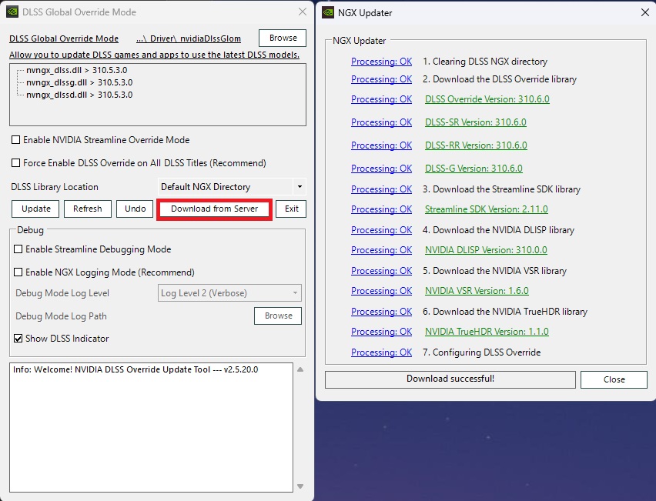Open NVIDIA VSR Version: 1.6.0 link
Viewport: 656px width, 501px height.
pos(477,291)
